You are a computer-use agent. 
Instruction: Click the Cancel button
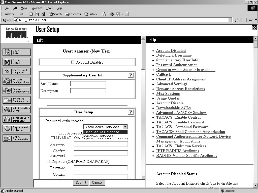[x=97, y=182]
